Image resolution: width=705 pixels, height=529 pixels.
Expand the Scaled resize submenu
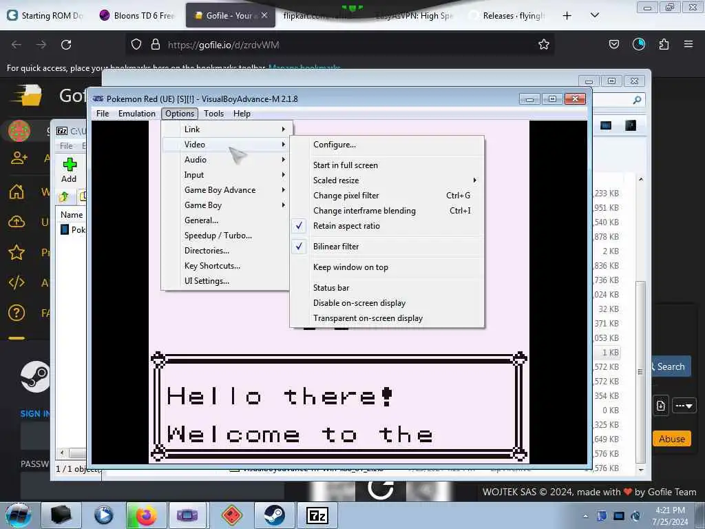point(387,180)
